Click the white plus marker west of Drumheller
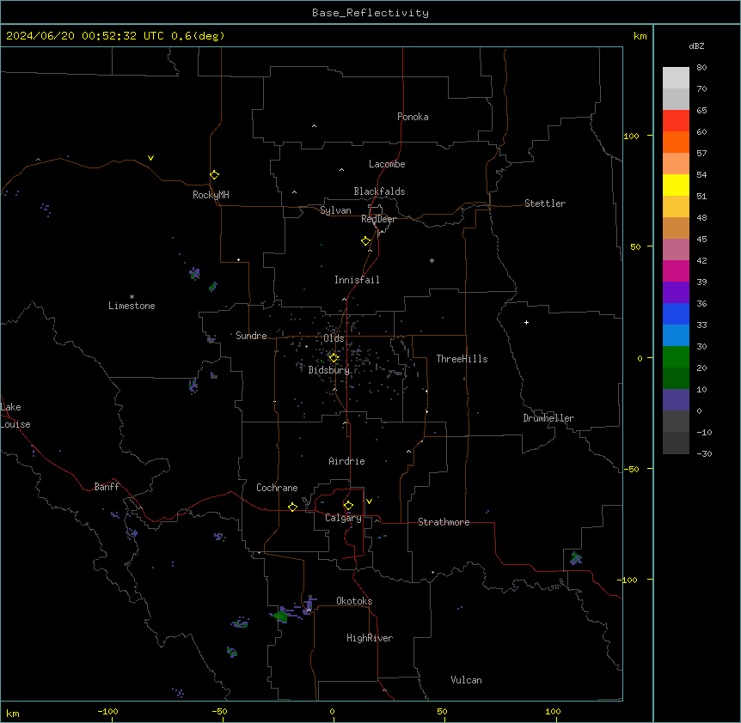Viewport: 741px width, 723px height. pos(526,322)
